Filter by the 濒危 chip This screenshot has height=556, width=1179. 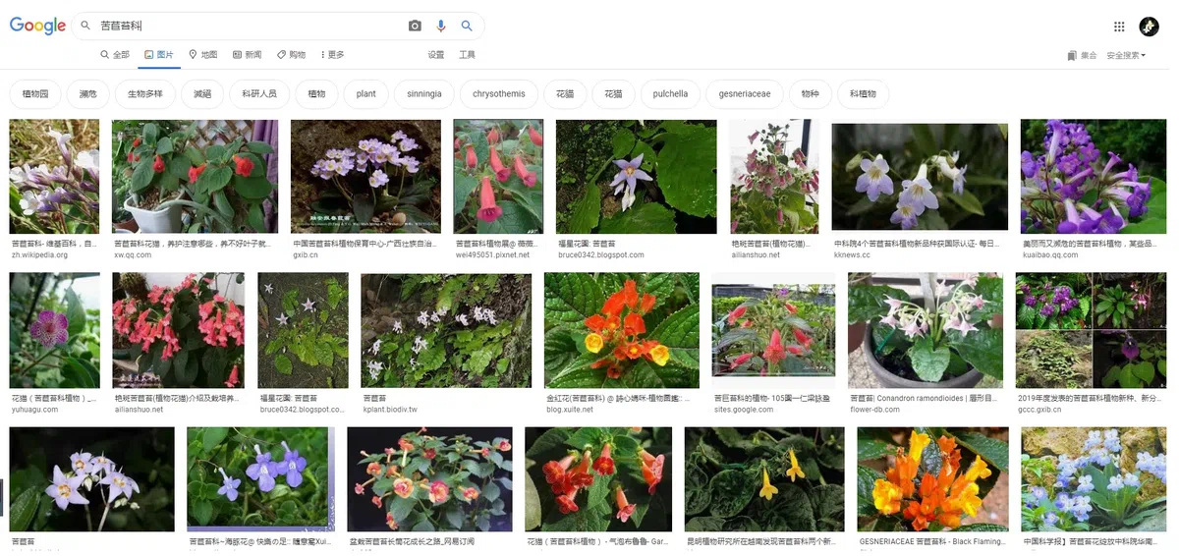(x=88, y=94)
